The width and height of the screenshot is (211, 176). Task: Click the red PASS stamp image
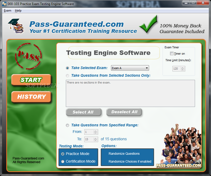[28, 56]
